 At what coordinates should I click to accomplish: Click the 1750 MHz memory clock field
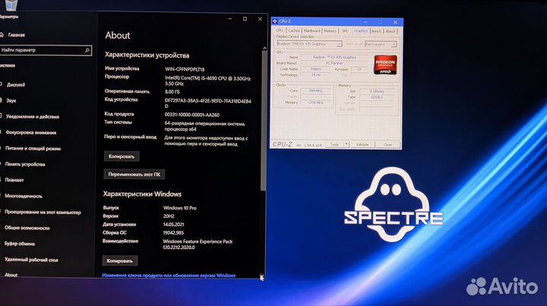click(315, 103)
